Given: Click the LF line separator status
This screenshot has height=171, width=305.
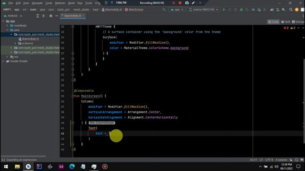Looking at the screenshot, I should [x=261, y=160].
